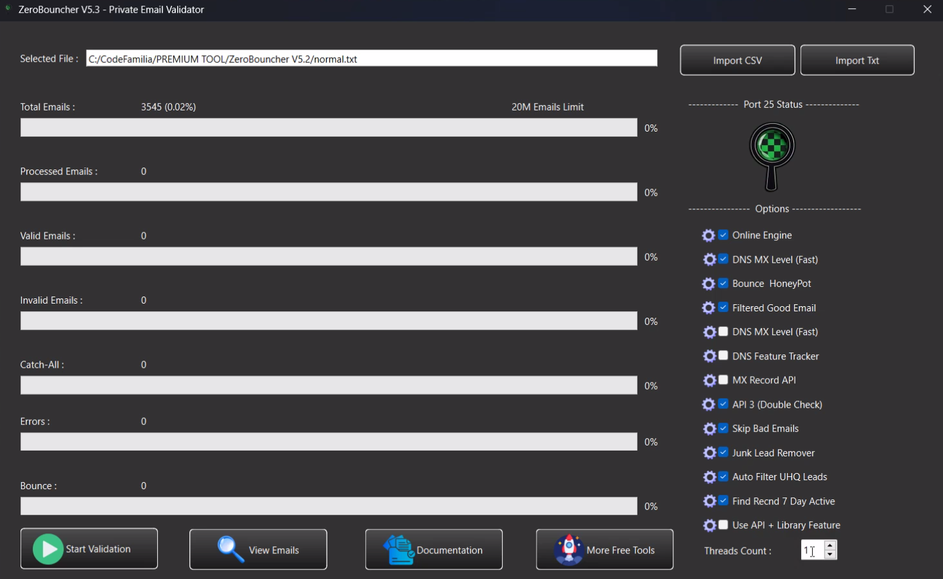This screenshot has width=943, height=579.
Task: Click the Import Txt button
Action: click(x=857, y=60)
